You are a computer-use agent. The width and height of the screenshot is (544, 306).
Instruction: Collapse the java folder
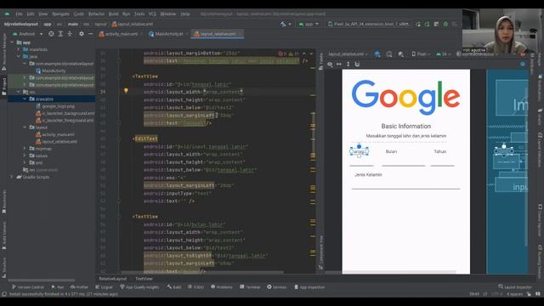click(19, 57)
